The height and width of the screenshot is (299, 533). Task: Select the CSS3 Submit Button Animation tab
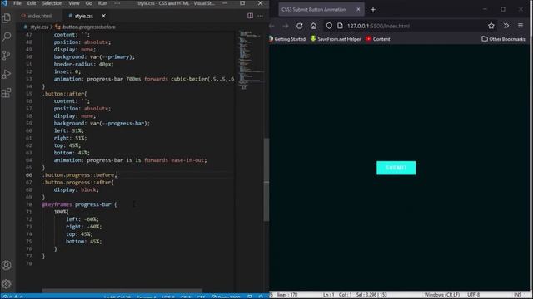pyautogui.click(x=321, y=9)
